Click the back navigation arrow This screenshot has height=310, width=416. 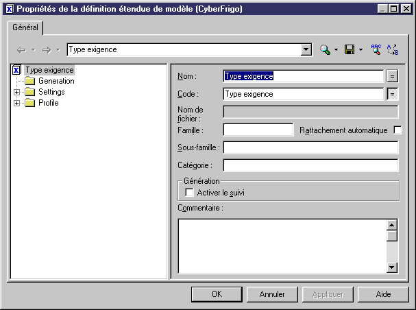coord(21,50)
